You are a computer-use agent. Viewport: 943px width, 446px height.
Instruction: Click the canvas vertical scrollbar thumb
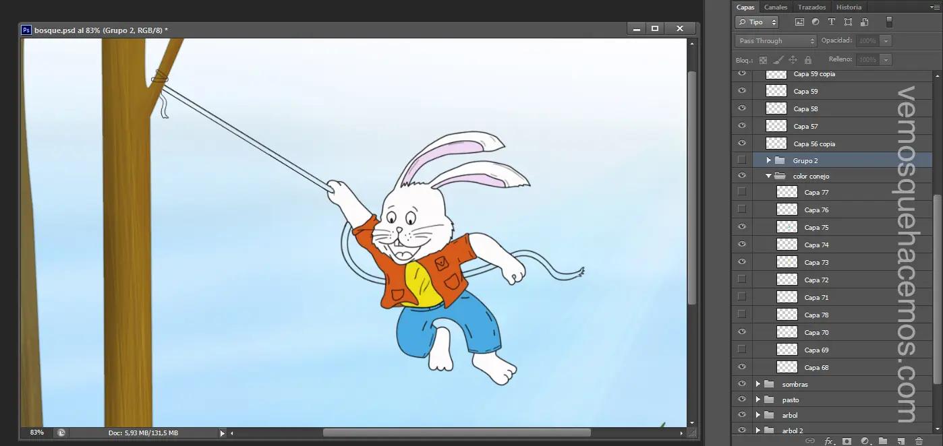(x=691, y=187)
